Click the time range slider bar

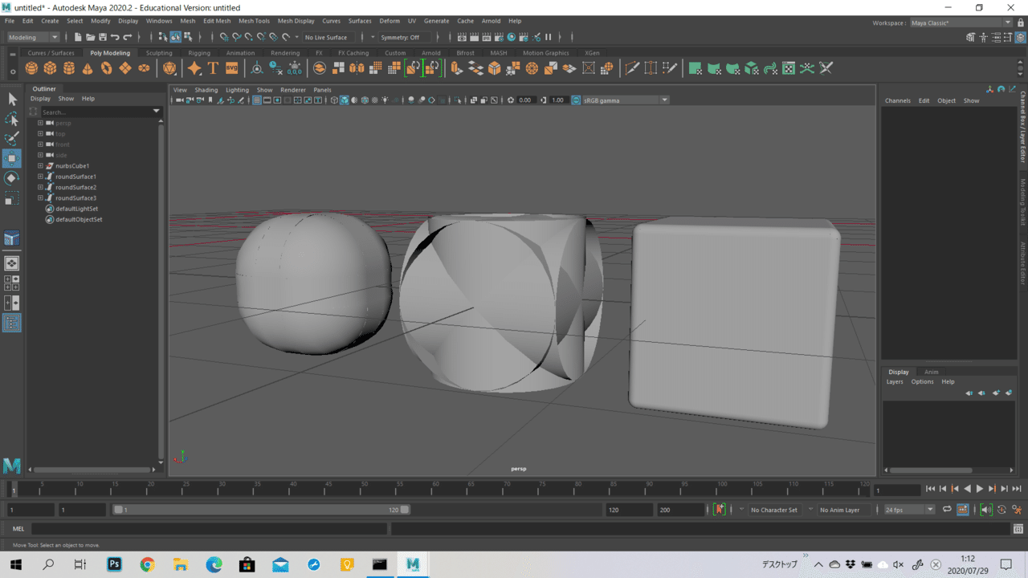261,510
